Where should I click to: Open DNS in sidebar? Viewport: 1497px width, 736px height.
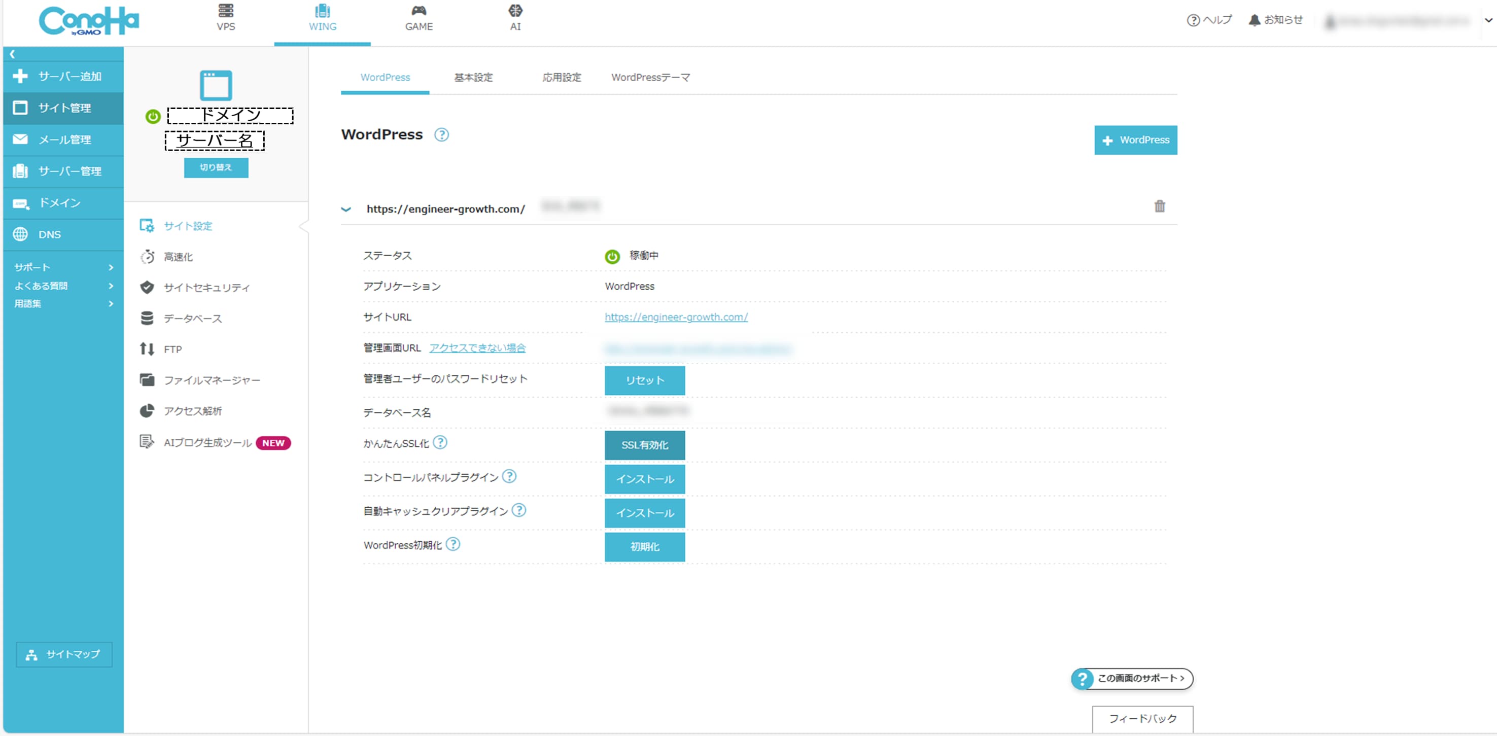pos(63,234)
